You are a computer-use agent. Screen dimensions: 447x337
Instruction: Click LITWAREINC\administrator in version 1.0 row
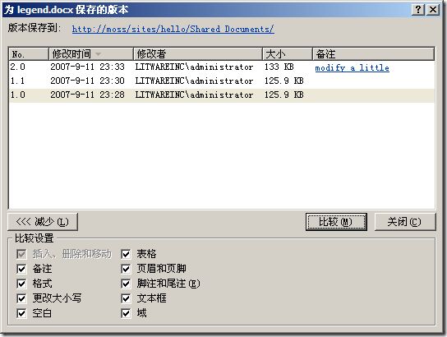pos(194,95)
